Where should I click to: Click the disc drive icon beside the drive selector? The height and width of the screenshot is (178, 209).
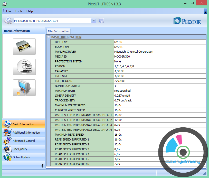(8, 21)
